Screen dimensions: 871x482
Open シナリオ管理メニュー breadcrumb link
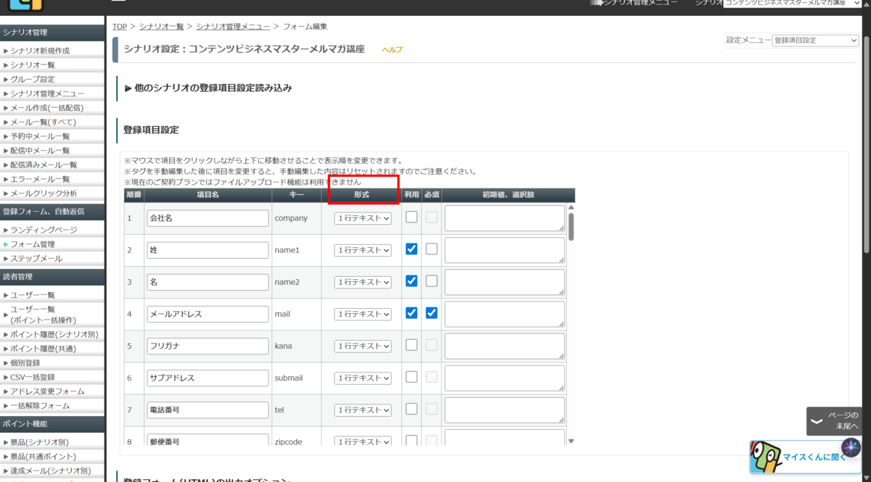pyautogui.click(x=233, y=26)
